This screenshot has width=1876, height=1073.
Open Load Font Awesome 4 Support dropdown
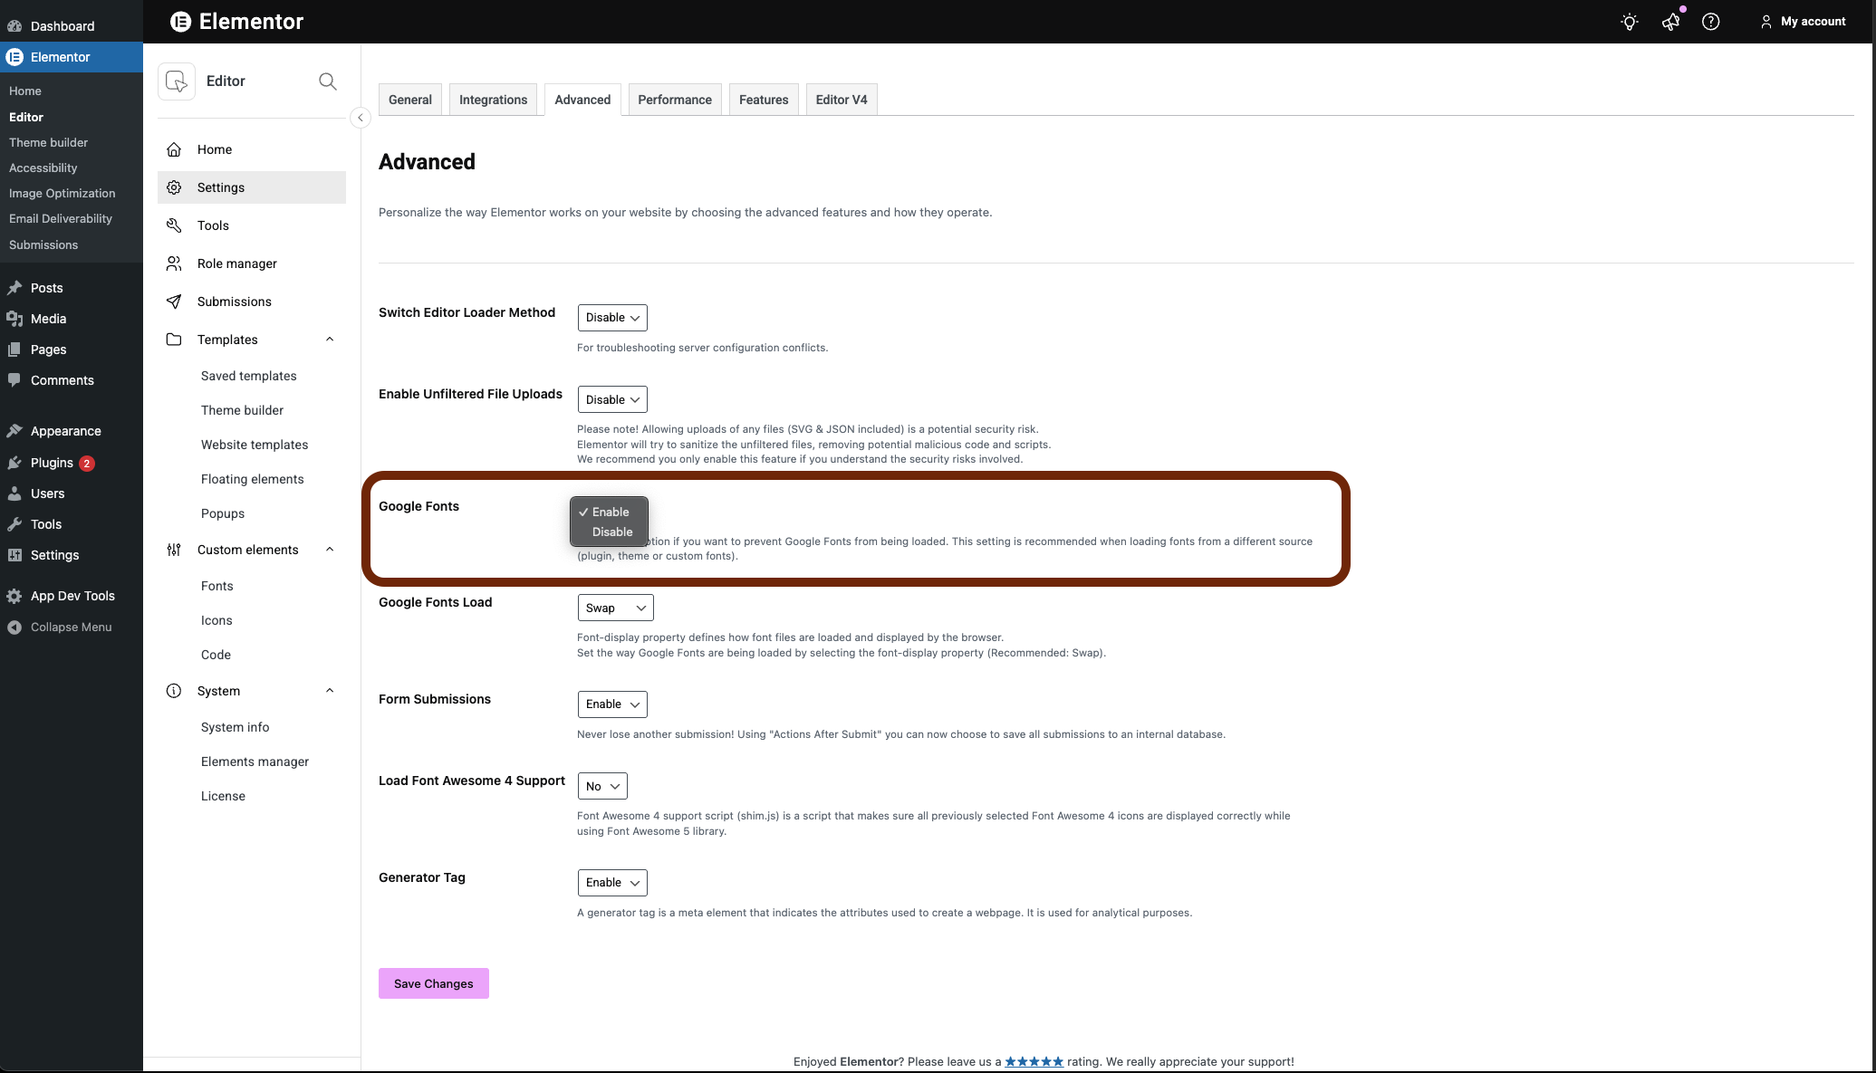pos(602,786)
